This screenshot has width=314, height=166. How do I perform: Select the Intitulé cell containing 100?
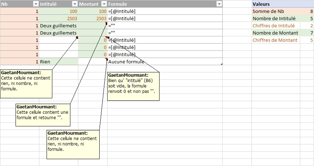click(58, 12)
